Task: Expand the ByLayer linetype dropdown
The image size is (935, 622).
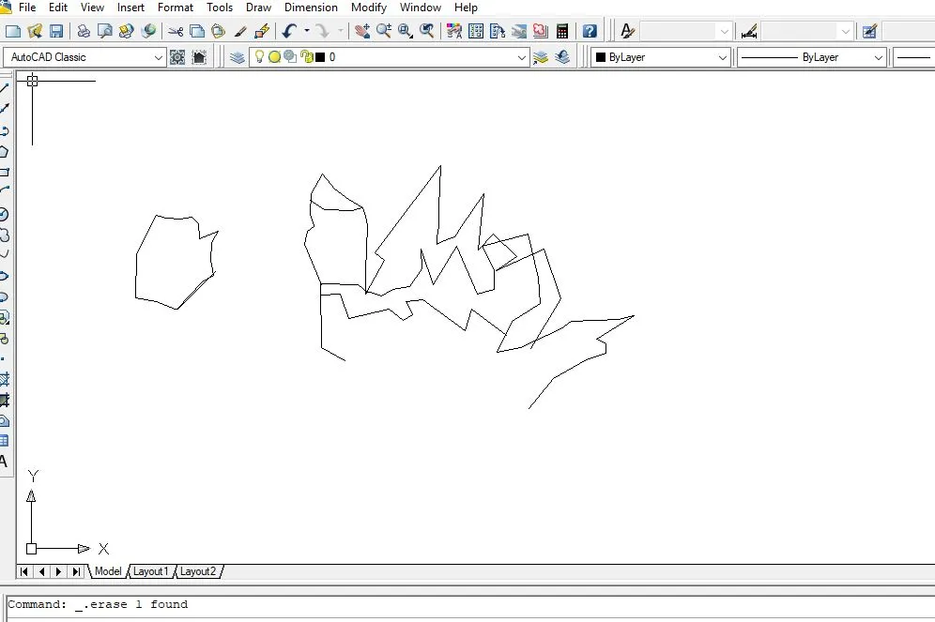Action: [x=878, y=58]
